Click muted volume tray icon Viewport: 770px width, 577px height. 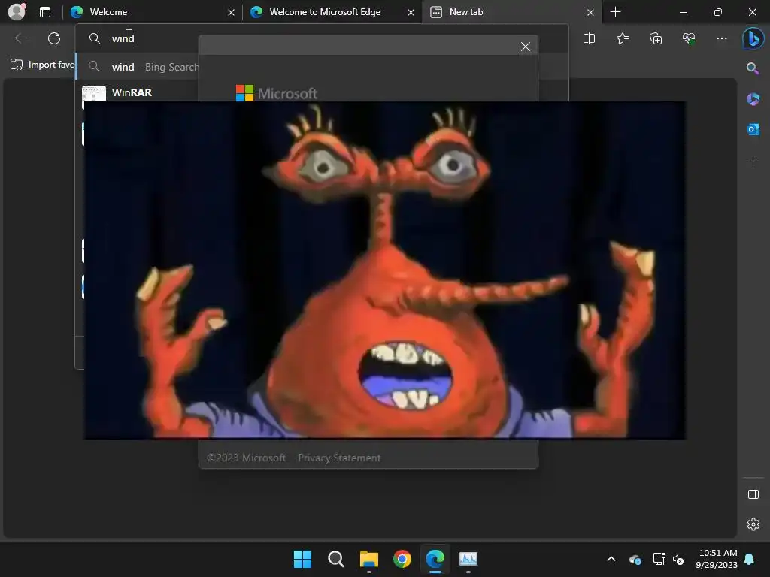[x=679, y=559]
